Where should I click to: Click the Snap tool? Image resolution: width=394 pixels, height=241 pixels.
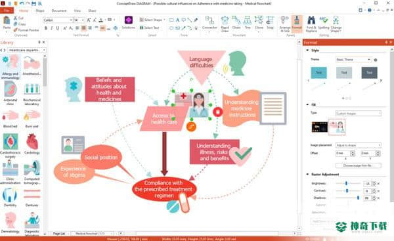tap(270, 22)
